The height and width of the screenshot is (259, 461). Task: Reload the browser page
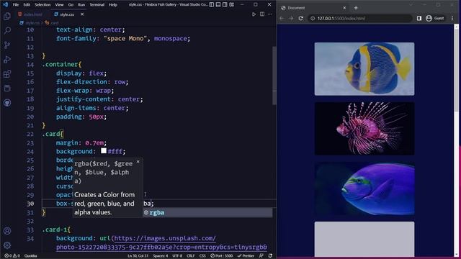click(x=300, y=18)
